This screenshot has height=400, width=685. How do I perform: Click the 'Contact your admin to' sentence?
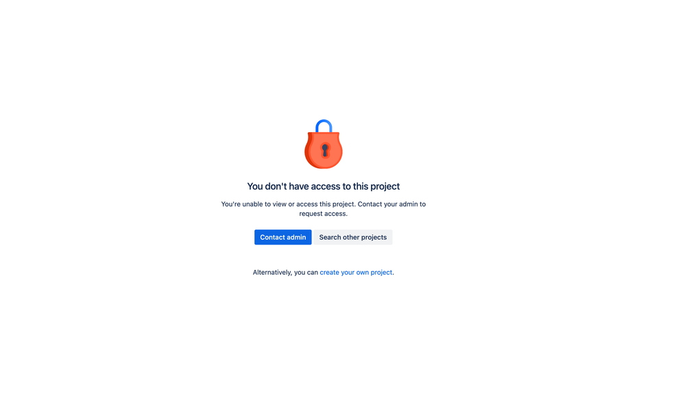click(392, 204)
